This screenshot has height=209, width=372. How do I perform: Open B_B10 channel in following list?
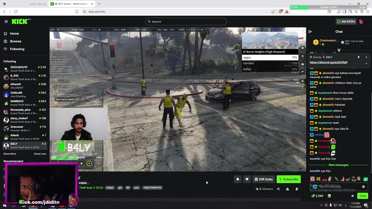click(25, 78)
